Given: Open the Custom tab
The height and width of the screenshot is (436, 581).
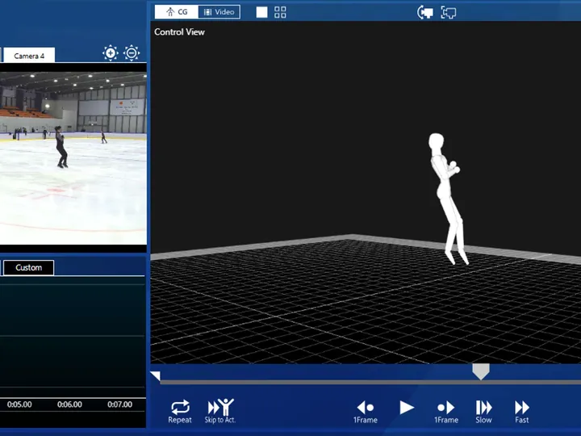Looking at the screenshot, I should pos(28,267).
